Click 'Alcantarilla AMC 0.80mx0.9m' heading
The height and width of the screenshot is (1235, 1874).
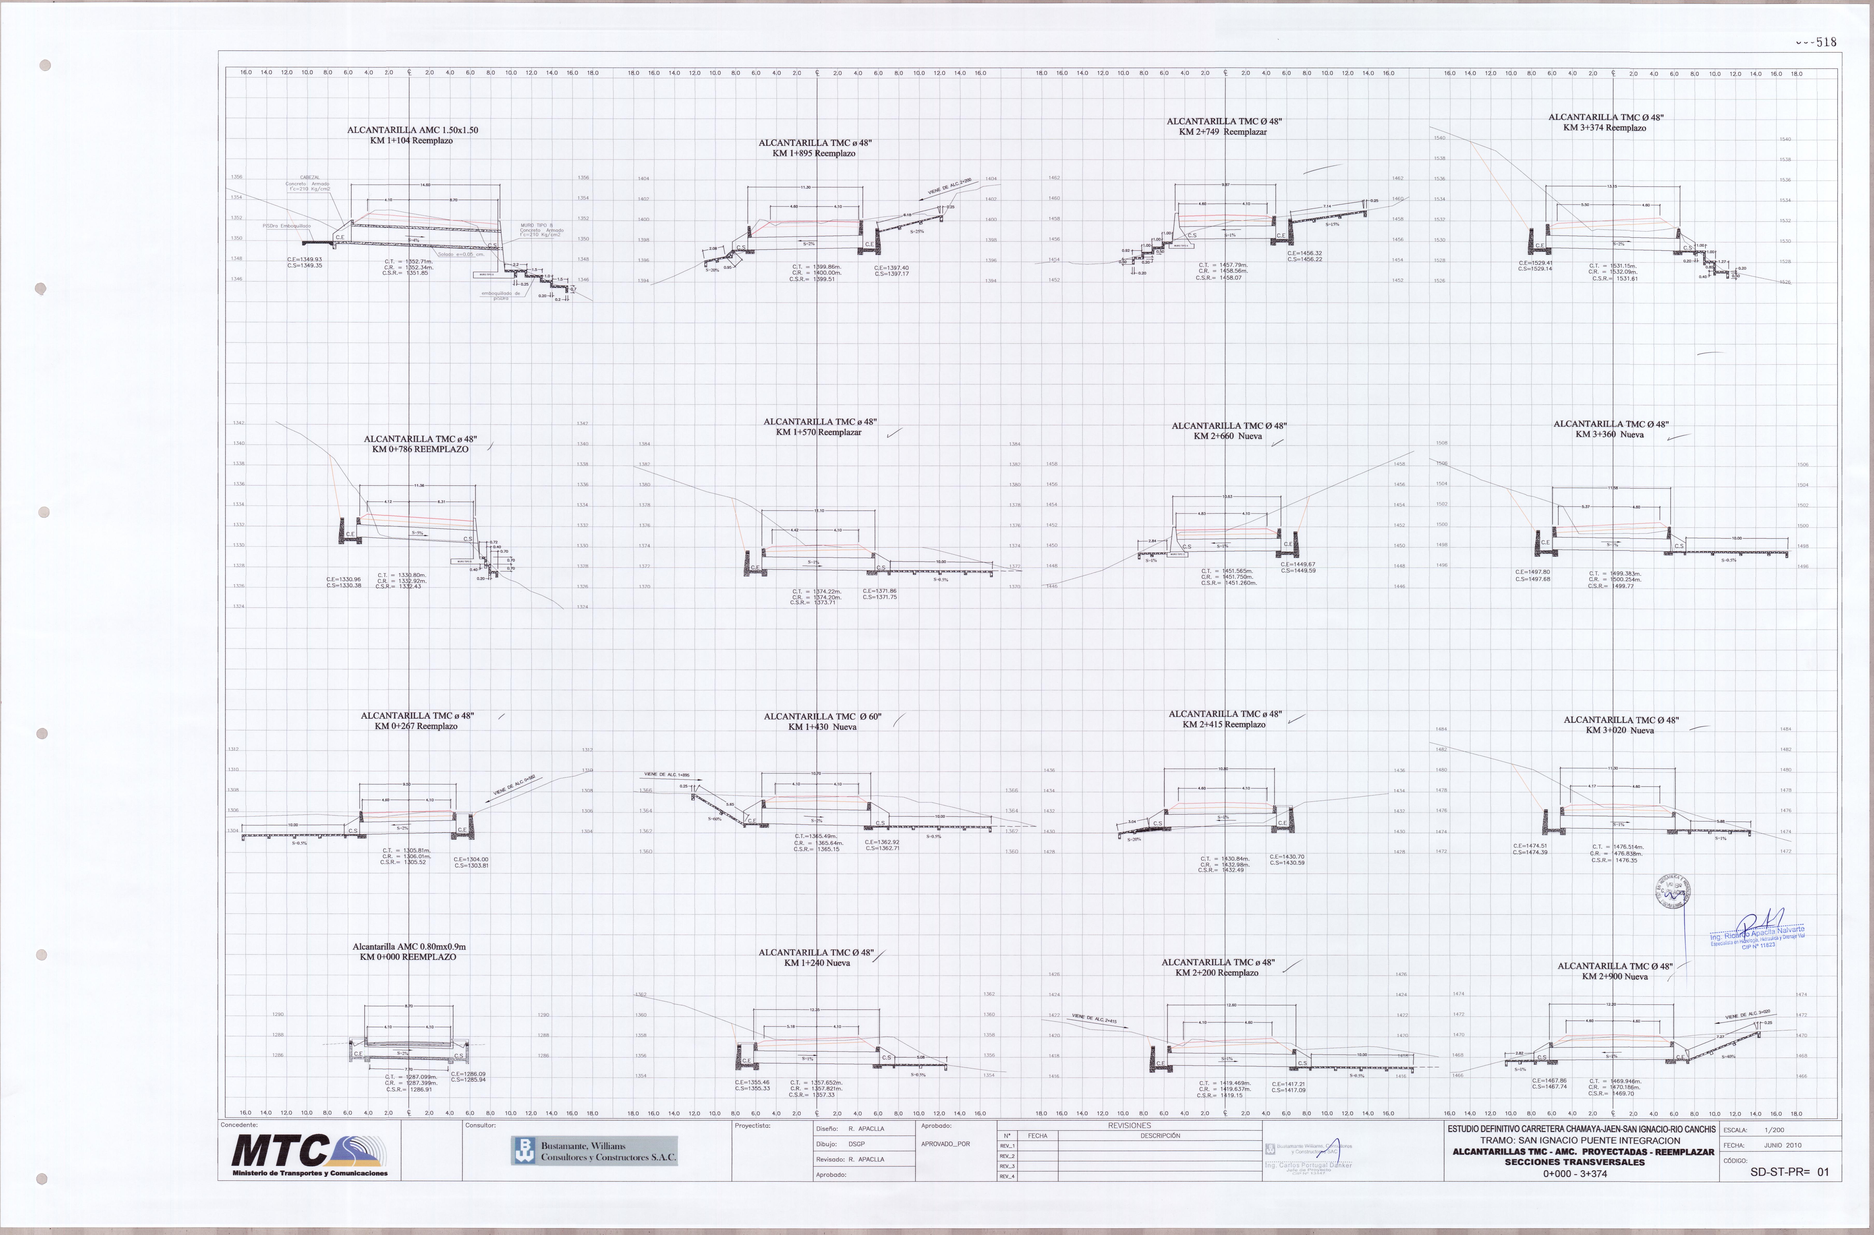click(409, 947)
